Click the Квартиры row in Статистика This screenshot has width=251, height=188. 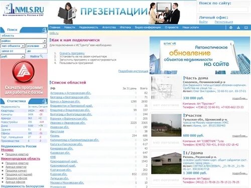click(24, 111)
